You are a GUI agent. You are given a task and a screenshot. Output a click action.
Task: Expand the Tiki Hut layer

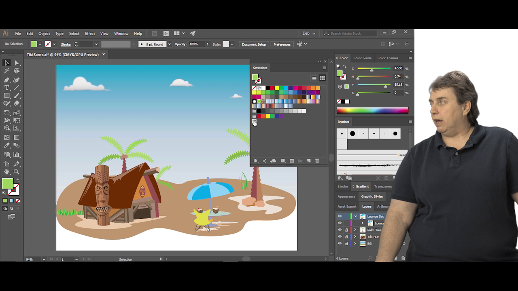tap(355, 237)
